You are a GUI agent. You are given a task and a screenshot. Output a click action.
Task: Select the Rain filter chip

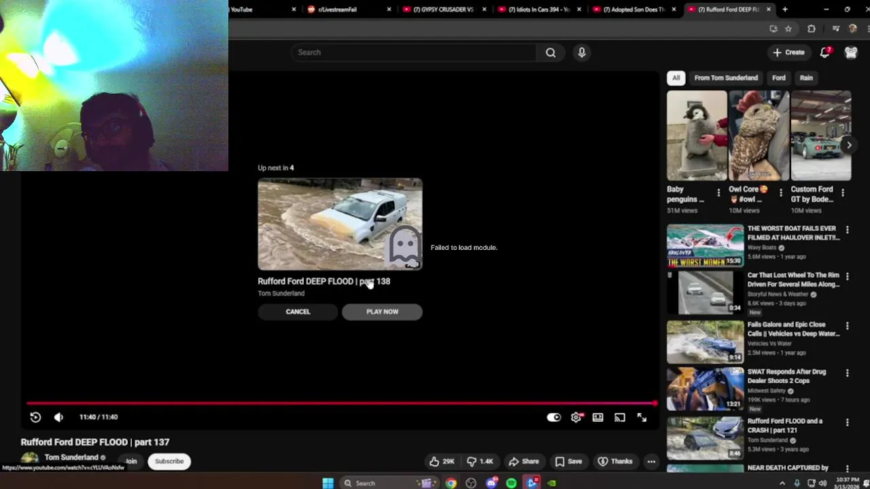click(x=806, y=77)
